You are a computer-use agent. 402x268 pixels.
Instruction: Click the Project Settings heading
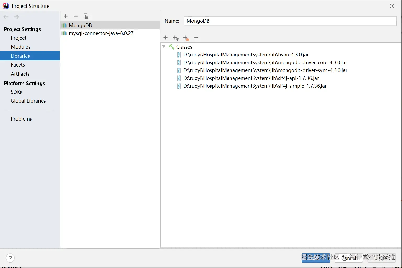[x=22, y=29]
